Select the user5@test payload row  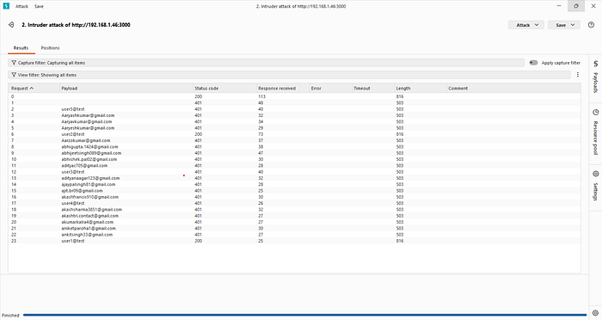click(294, 109)
